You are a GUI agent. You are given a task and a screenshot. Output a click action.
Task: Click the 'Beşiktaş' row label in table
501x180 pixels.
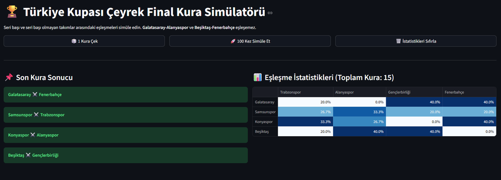(265, 131)
